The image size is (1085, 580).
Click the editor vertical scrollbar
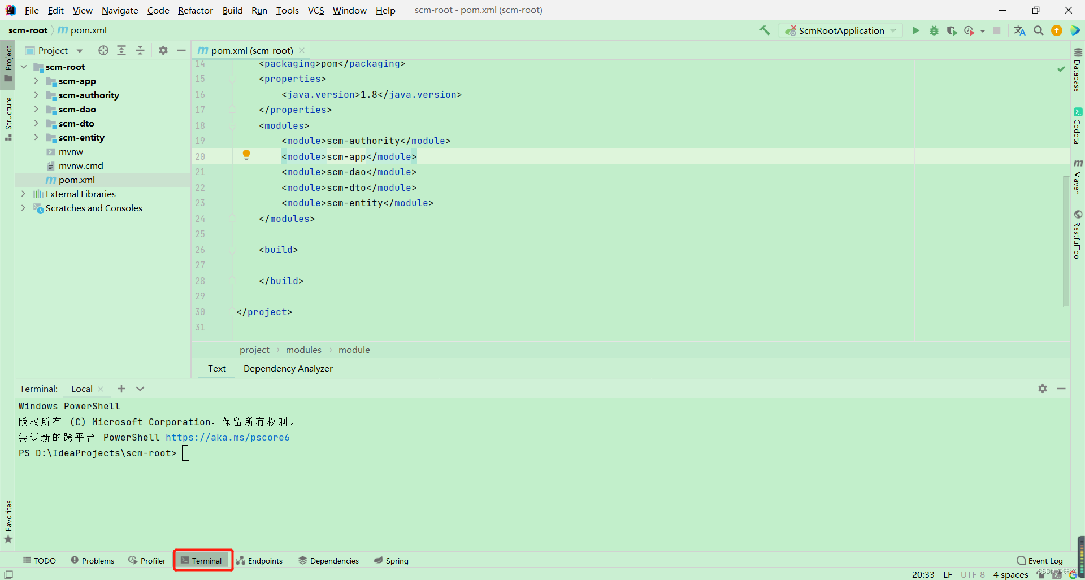point(1066,241)
